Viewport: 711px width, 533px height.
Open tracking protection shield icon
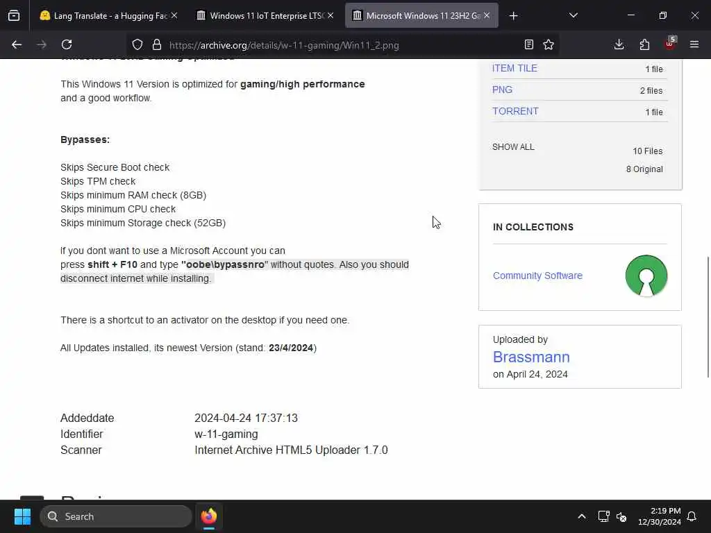coord(137,44)
